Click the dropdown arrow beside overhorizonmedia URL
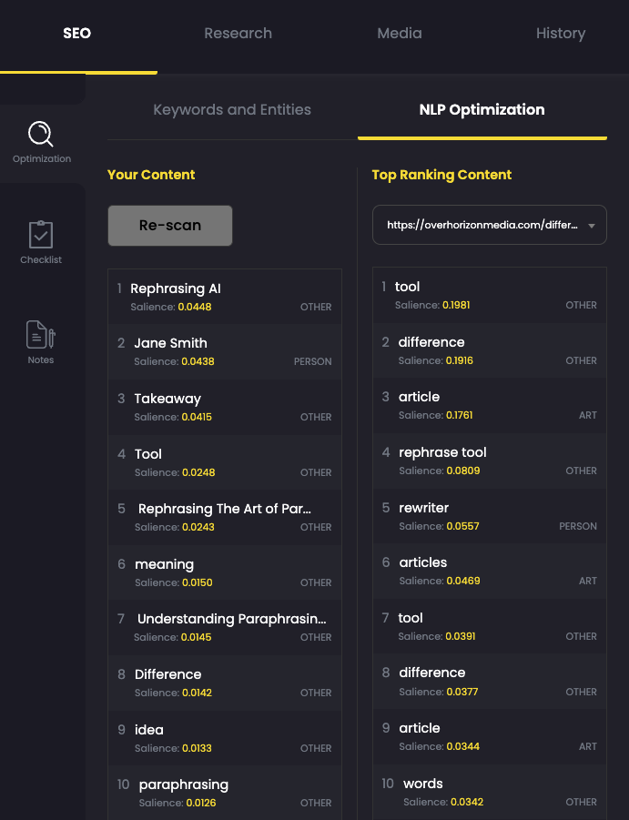629x820 pixels. click(x=592, y=226)
